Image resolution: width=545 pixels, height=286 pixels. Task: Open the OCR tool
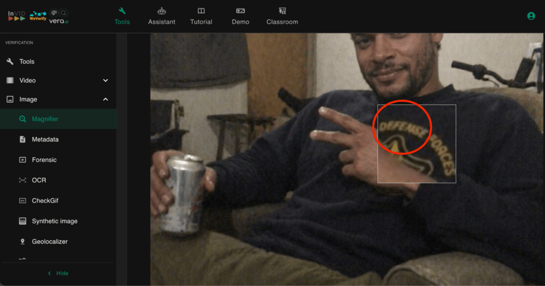pyautogui.click(x=39, y=180)
